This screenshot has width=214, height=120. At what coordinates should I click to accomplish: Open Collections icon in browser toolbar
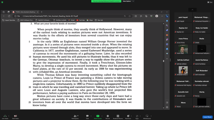click(x=146, y=16)
